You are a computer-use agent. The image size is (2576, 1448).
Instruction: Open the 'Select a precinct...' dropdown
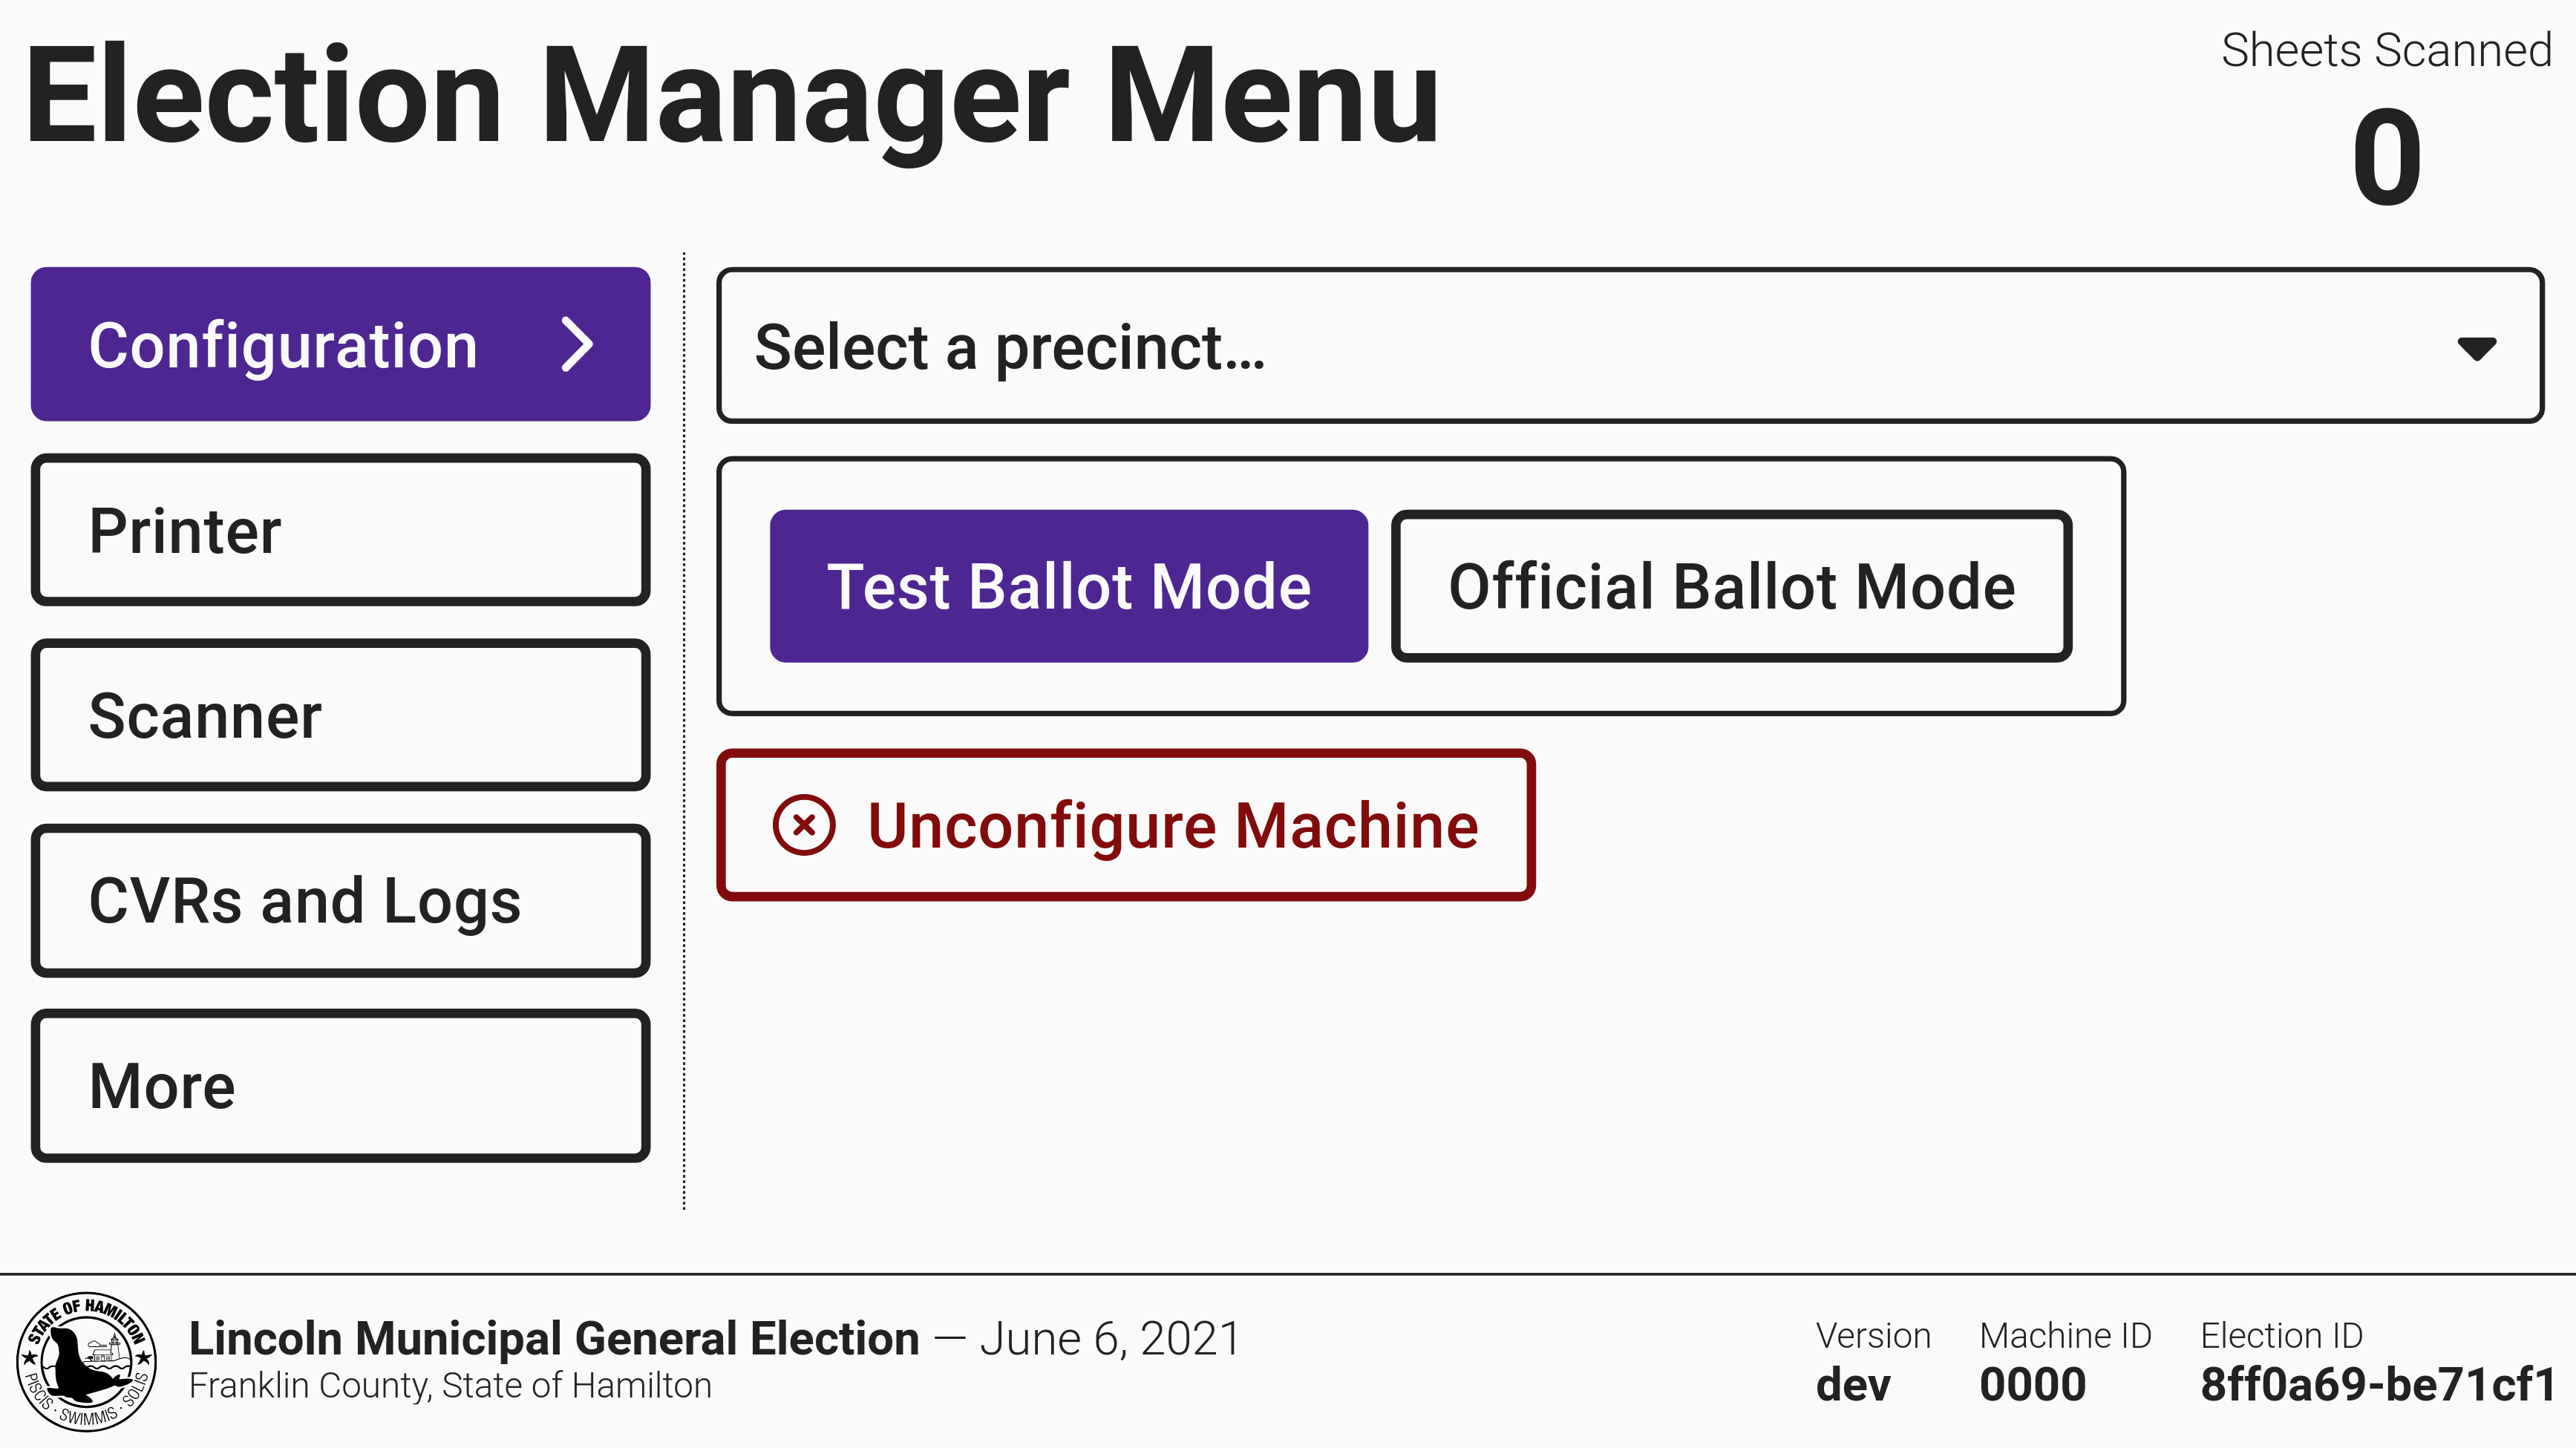coord(1630,346)
